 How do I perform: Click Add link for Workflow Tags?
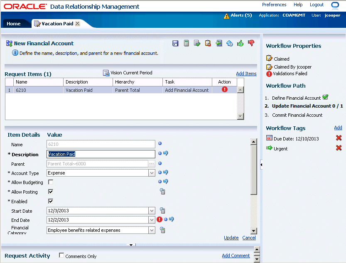click(338, 128)
